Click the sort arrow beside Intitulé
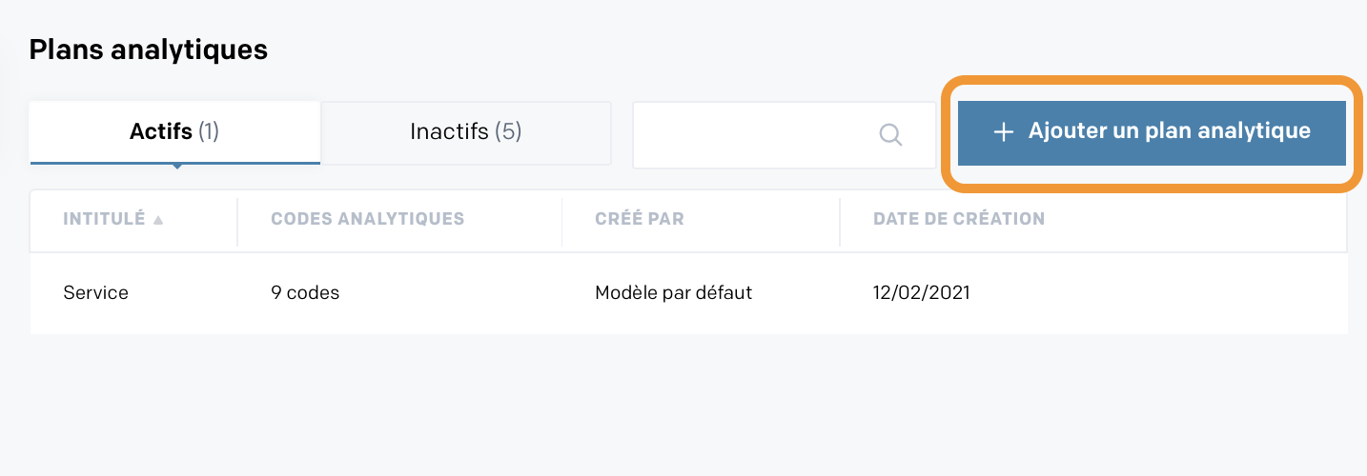This screenshot has width=1367, height=476. (x=158, y=220)
